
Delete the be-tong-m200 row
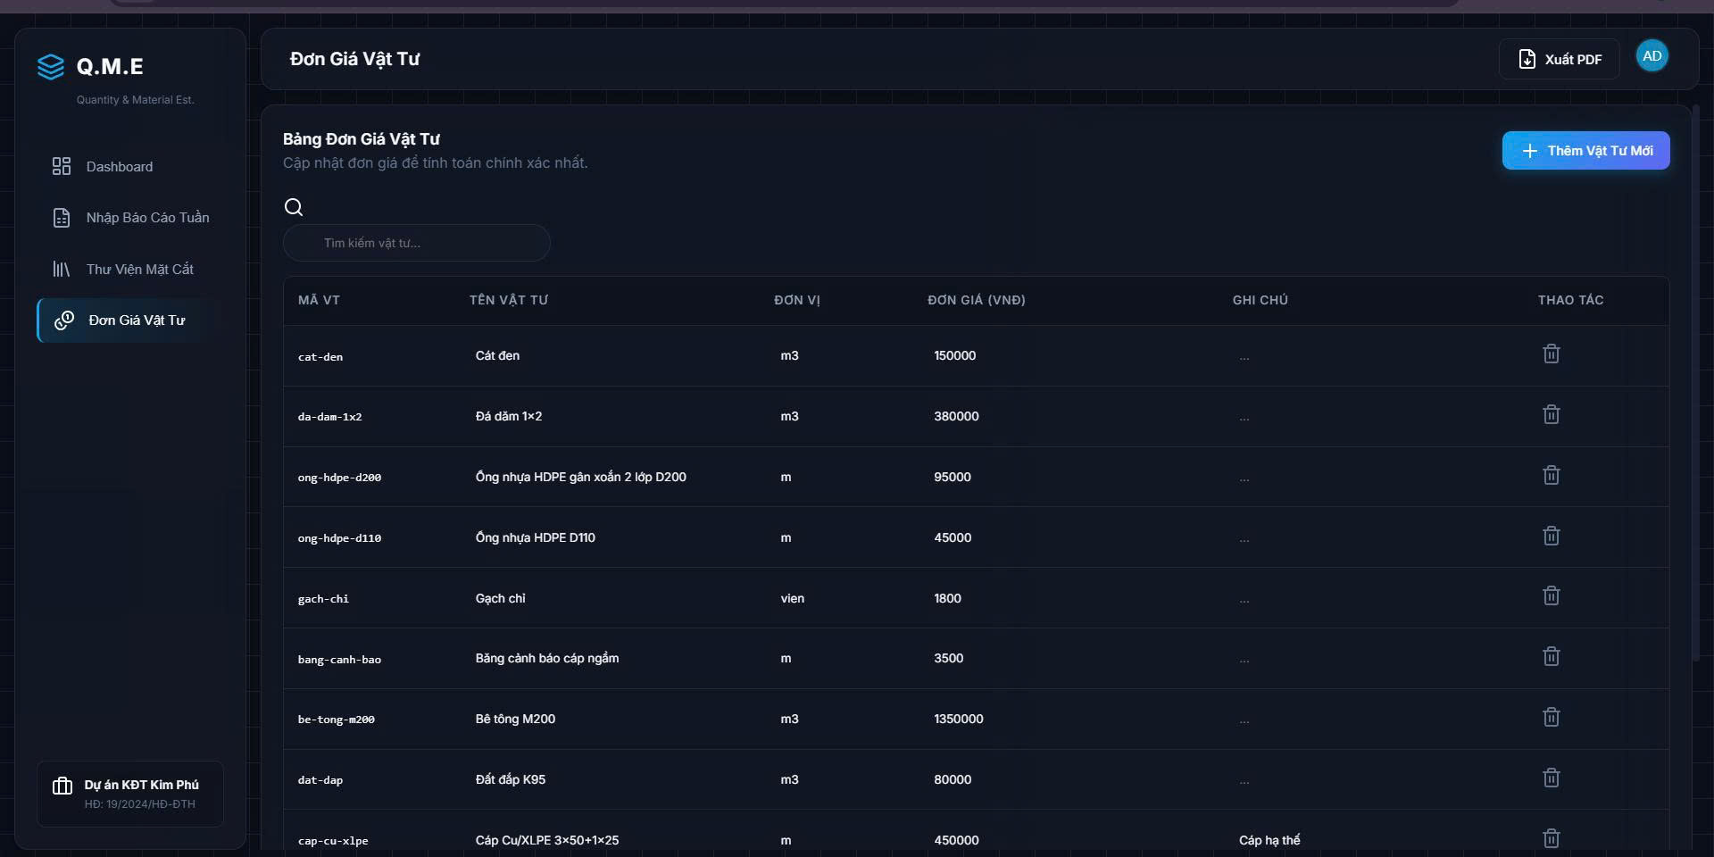click(x=1552, y=718)
